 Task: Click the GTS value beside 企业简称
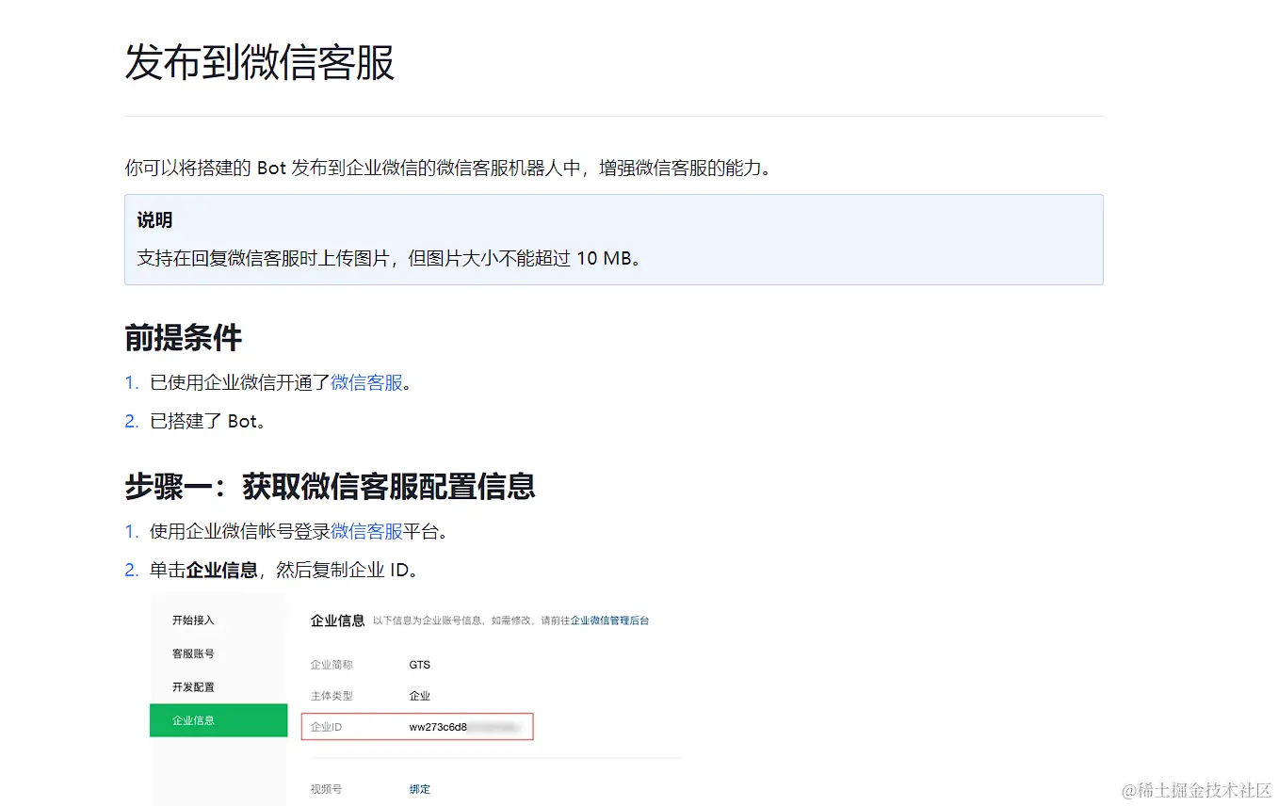[419, 665]
